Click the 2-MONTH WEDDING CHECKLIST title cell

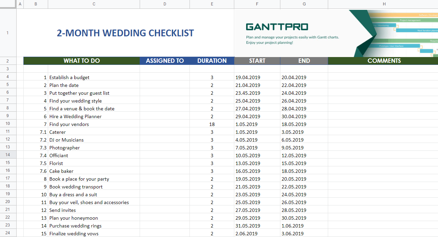tap(125, 33)
